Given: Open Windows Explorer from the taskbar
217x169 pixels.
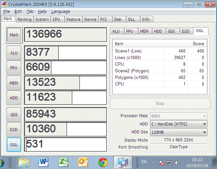Looking at the screenshot, I should coord(24,163).
